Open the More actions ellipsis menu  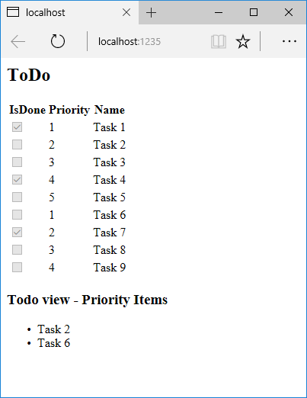tap(289, 41)
